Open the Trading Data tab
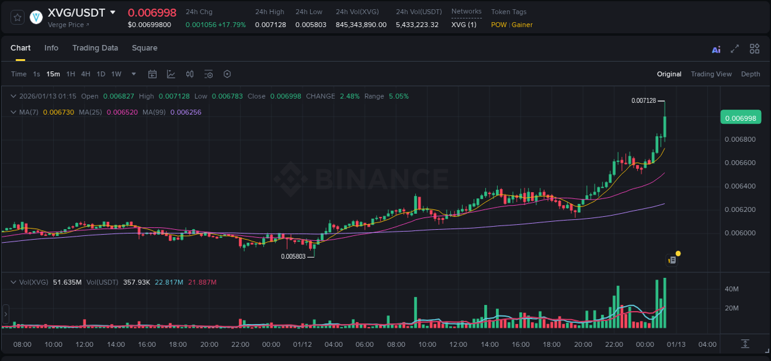This screenshot has height=361, width=771. pyautogui.click(x=95, y=48)
